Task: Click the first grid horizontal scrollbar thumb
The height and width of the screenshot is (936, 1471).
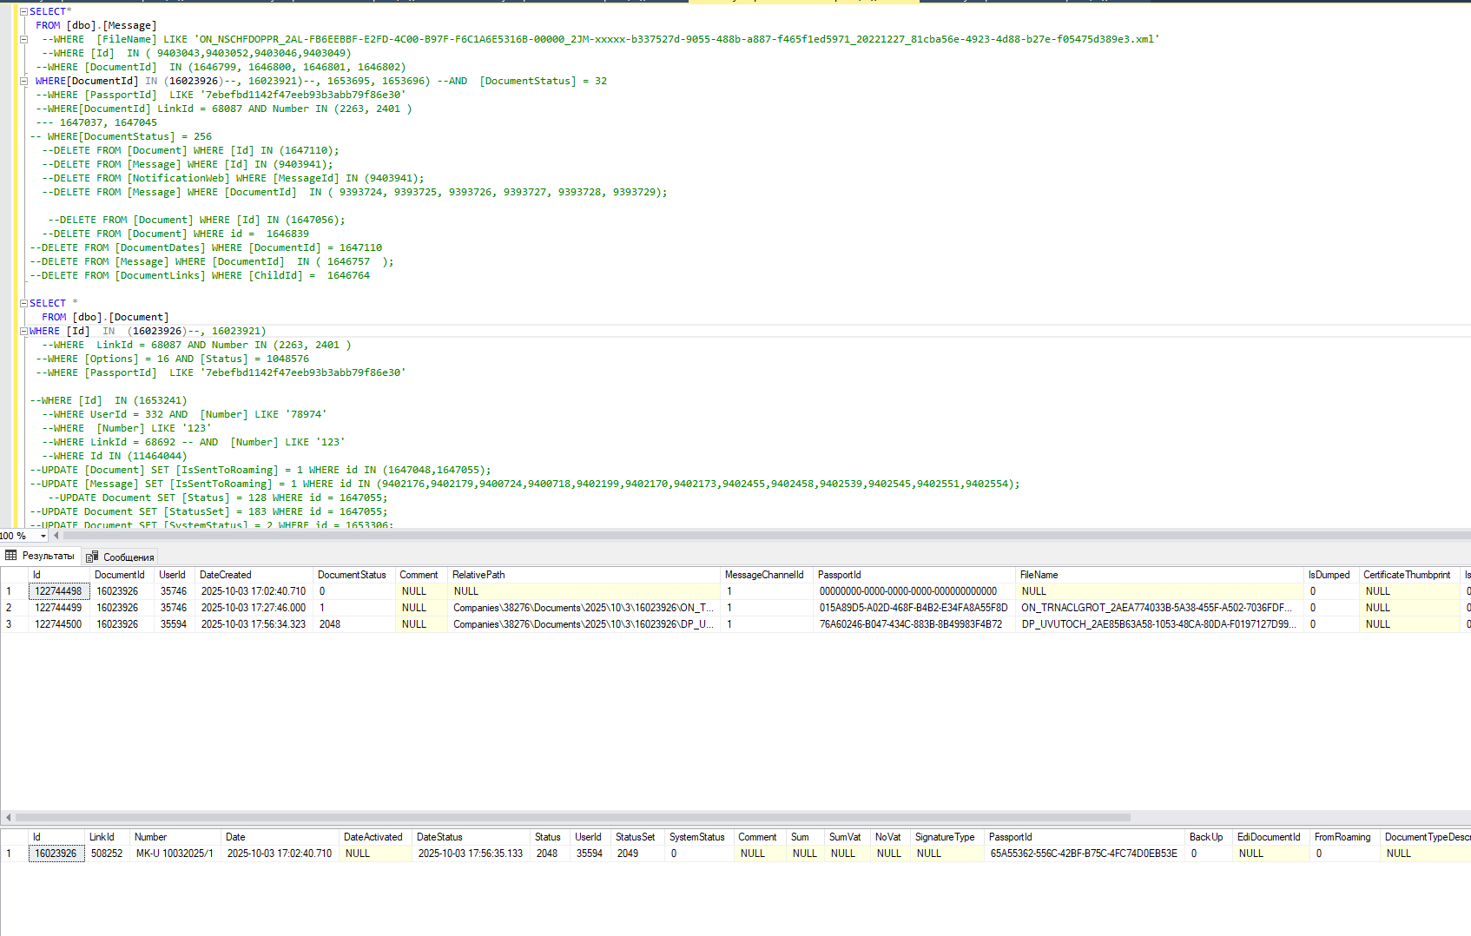Action: coord(573,817)
